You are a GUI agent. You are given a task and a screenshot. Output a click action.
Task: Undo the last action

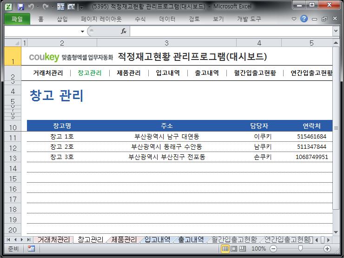(31, 7)
